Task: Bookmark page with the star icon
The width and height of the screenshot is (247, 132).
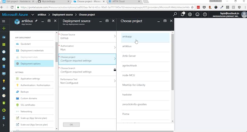Action: (x=192, y=7)
